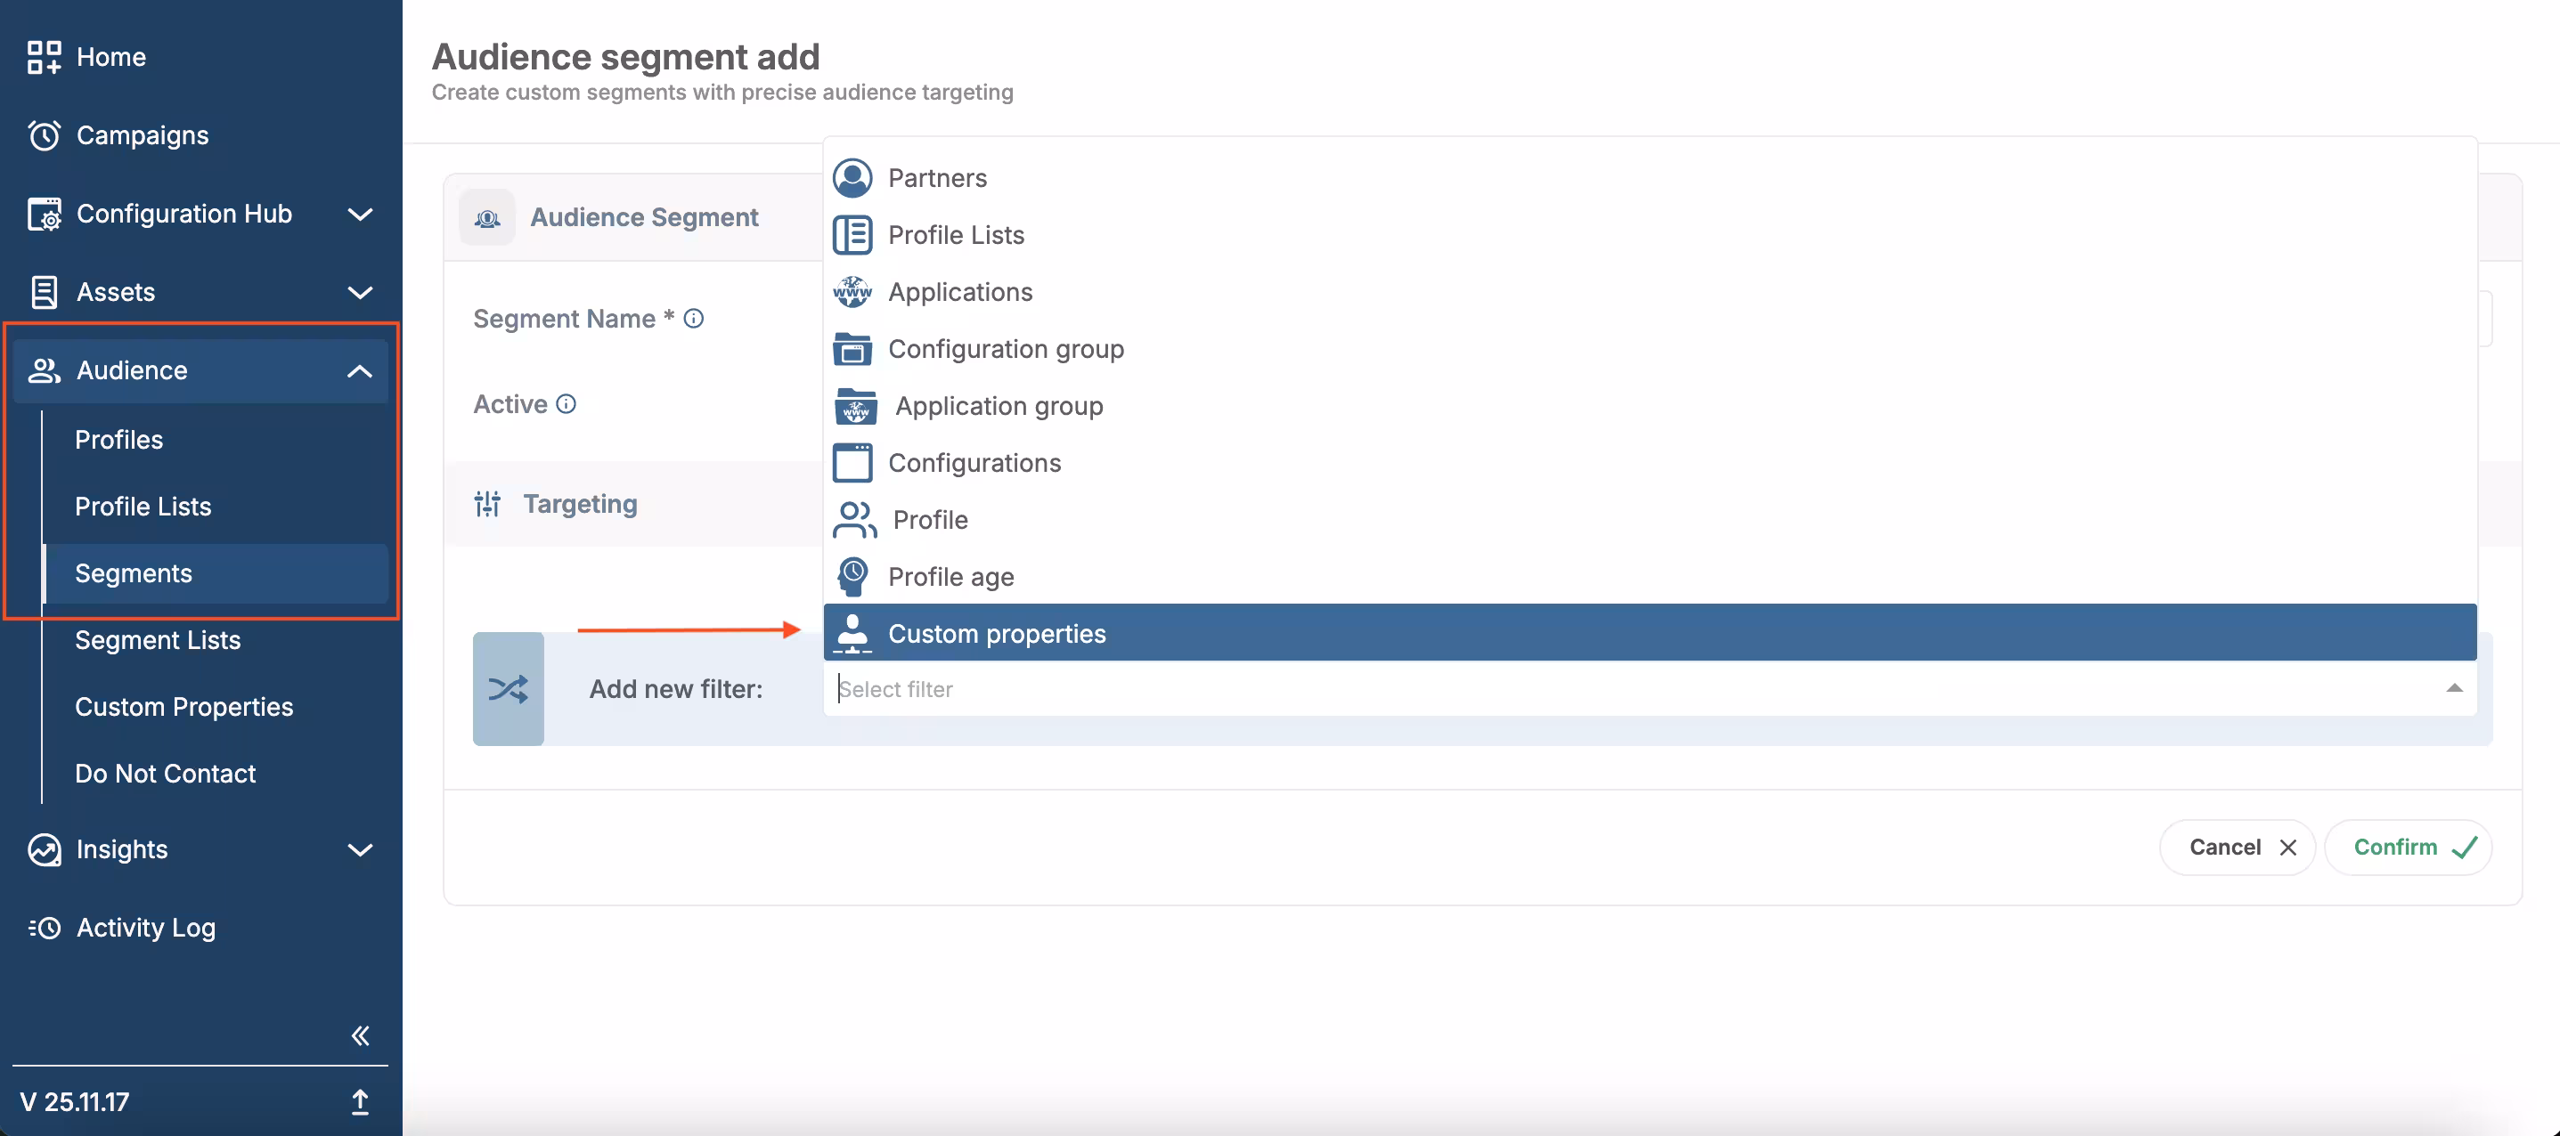The image size is (2560, 1136).
Task: Click the Cancel button
Action: coord(2237,847)
